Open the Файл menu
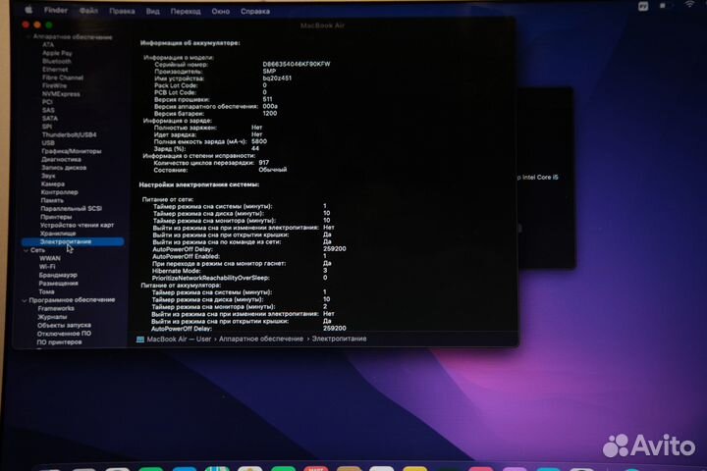 coord(88,11)
